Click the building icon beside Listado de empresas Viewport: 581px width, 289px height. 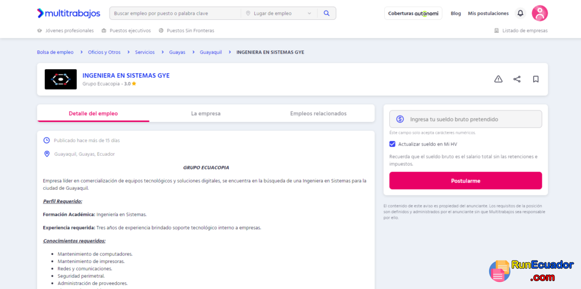click(496, 31)
